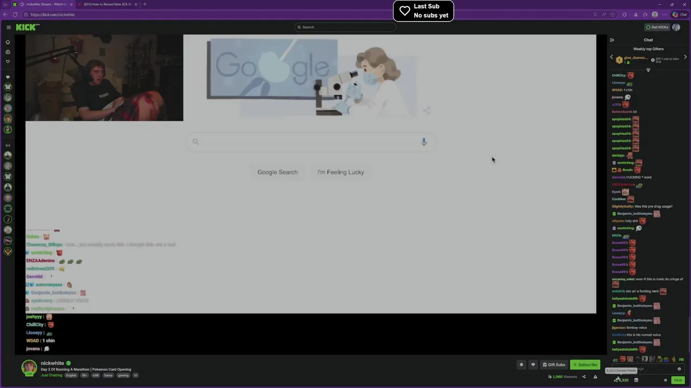Click the zoom magnifier in address bar
Viewport: 691px width, 388px height.
[595, 15]
